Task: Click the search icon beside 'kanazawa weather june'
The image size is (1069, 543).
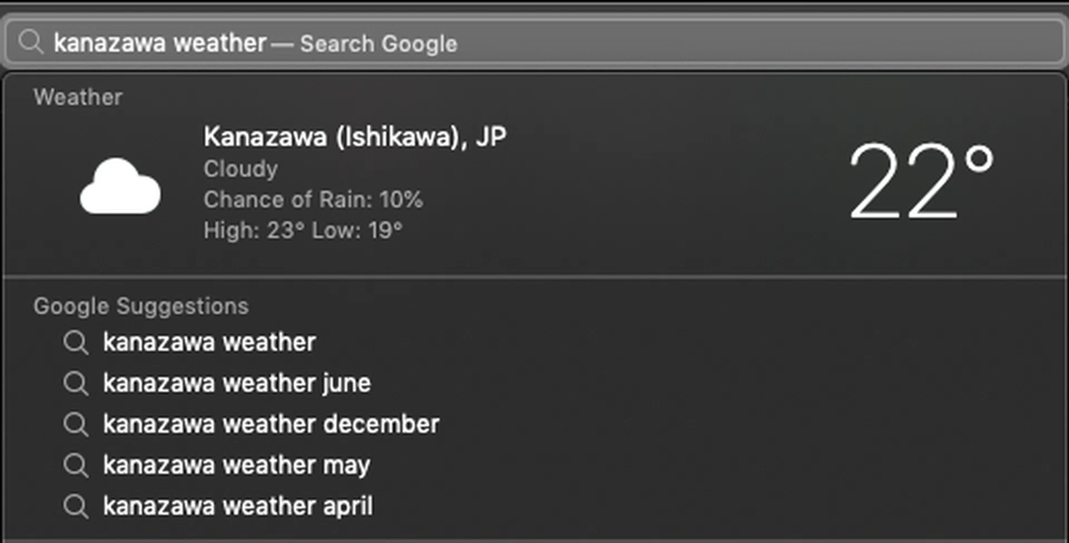Action: pos(76,383)
